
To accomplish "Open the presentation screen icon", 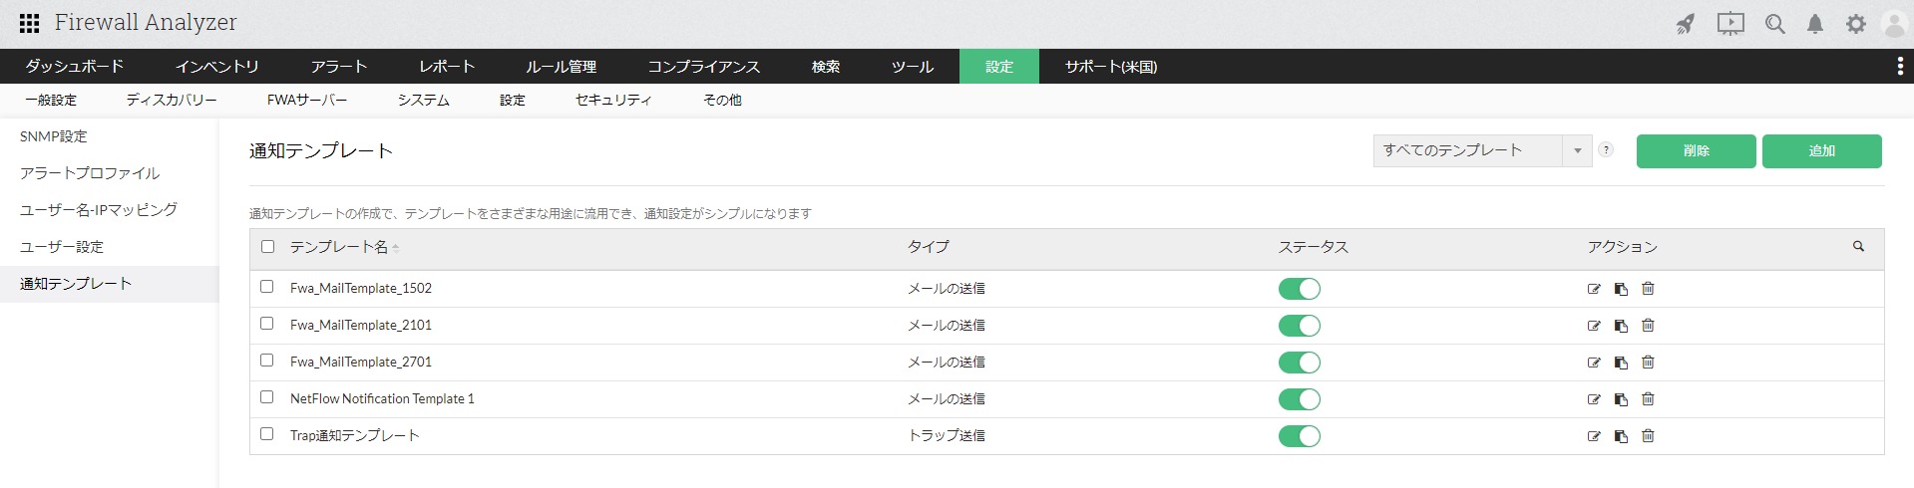I will pyautogui.click(x=1730, y=24).
